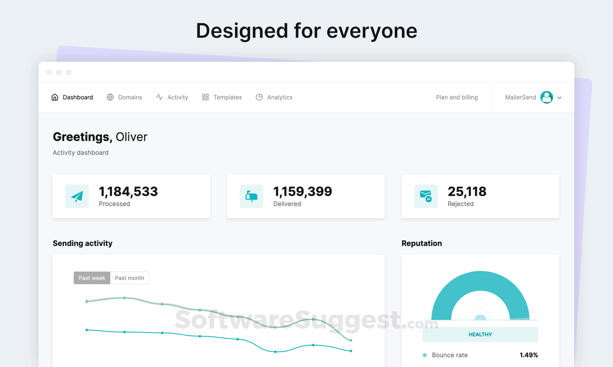Select the Delivered mailbox icon
The image size is (613, 367).
(251, 196)
